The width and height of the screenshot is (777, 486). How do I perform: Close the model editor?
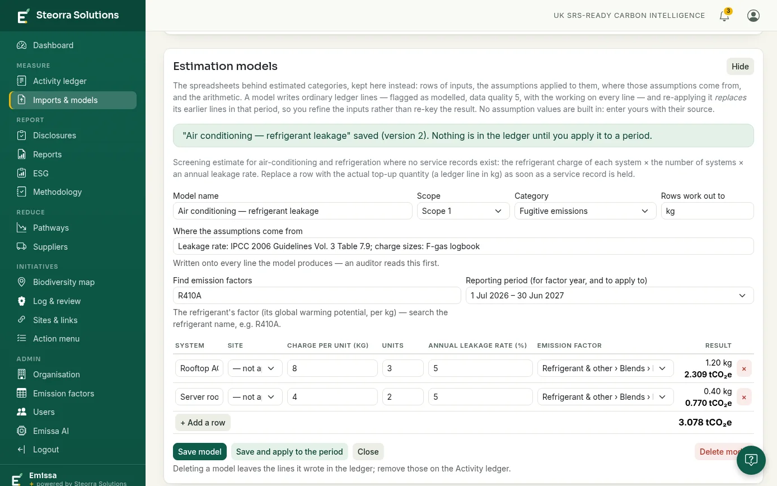[x=368, y=452]
